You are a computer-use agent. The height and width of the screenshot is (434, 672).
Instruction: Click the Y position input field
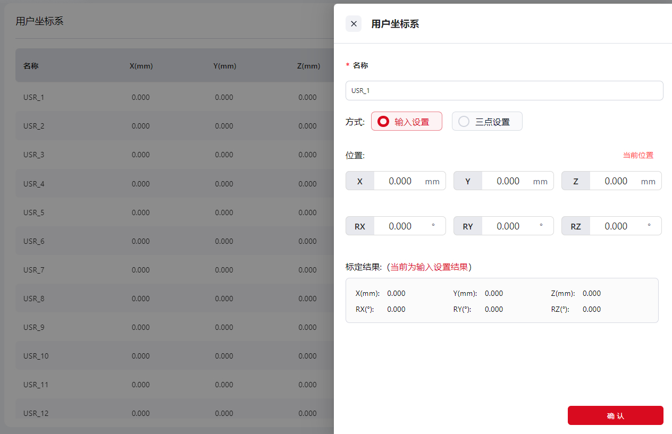coord(508,181)
